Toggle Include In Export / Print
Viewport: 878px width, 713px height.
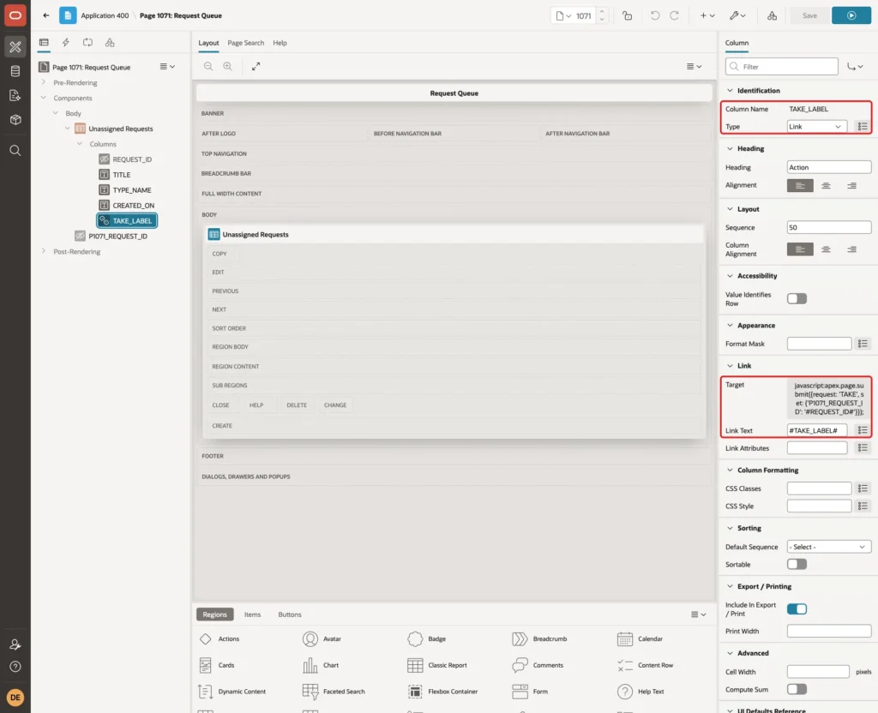point(797,609)
